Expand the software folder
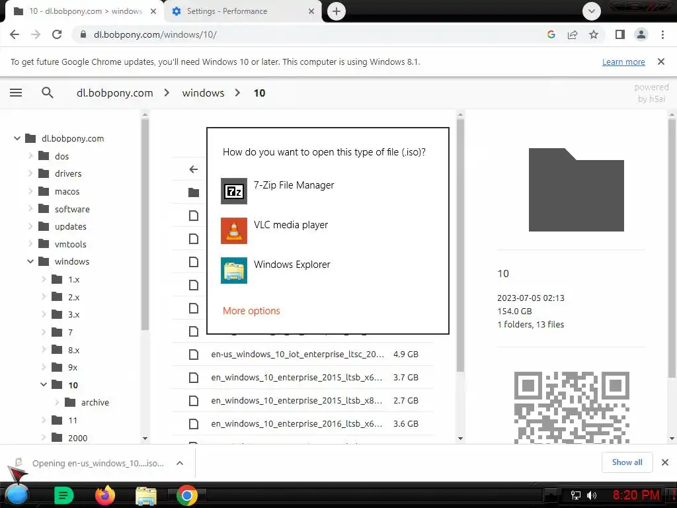 coord(30,208)
